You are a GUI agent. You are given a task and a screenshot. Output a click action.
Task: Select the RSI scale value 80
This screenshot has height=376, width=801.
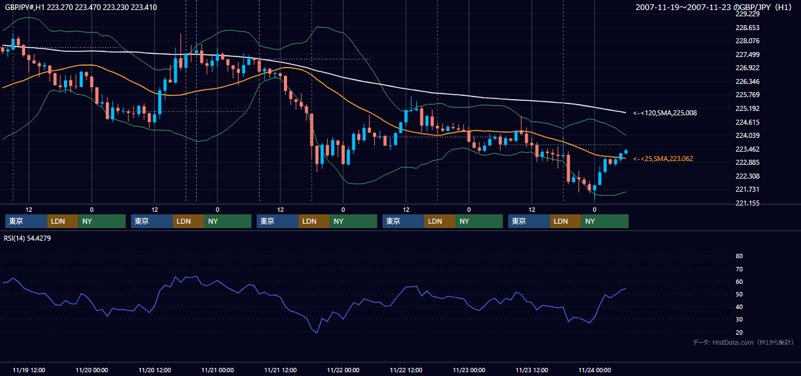[x=739, y=256]
